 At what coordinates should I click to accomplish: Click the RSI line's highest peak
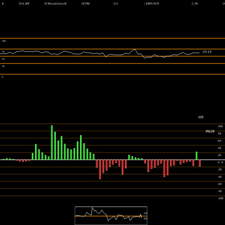(x=135, y=49)
